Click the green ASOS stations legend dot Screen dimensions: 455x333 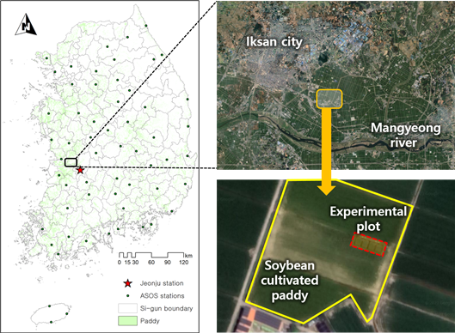(127, 296)
